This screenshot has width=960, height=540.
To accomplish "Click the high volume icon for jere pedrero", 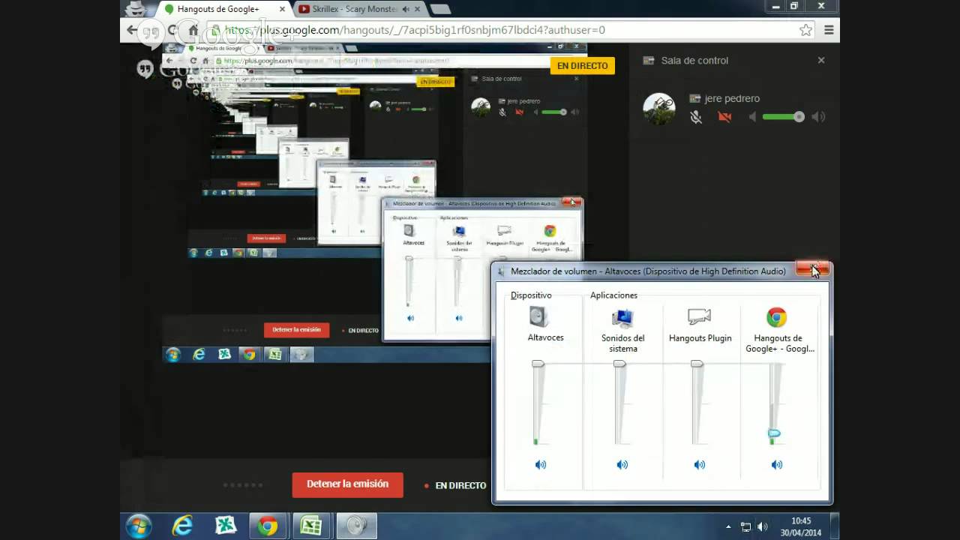I will click(818, 117).
